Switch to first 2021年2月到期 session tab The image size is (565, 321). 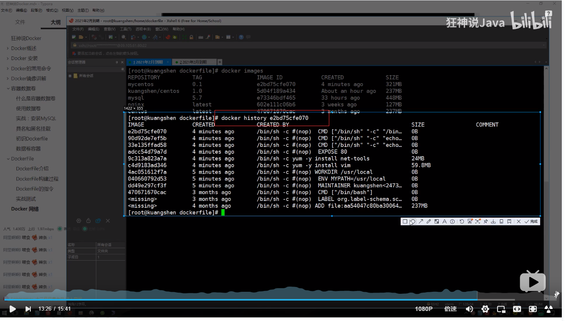(x=149, y=62)
